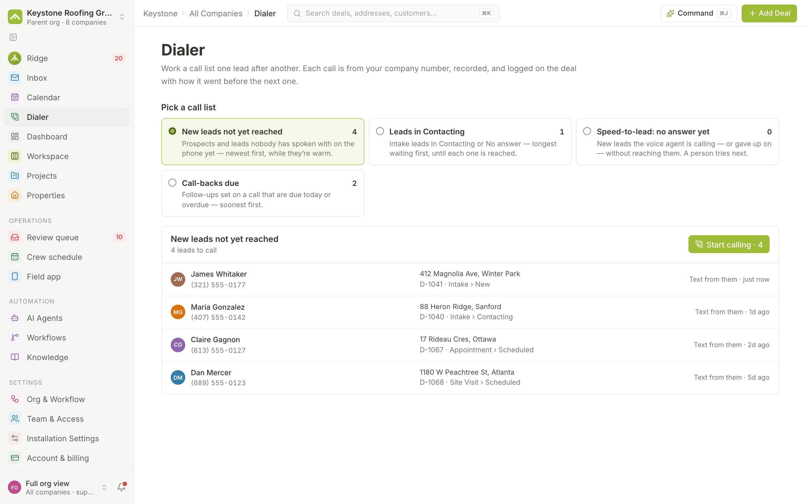Open Claire Gagnon lead name
The height and width of the screenshot is (504, 806).
(215, 340)
